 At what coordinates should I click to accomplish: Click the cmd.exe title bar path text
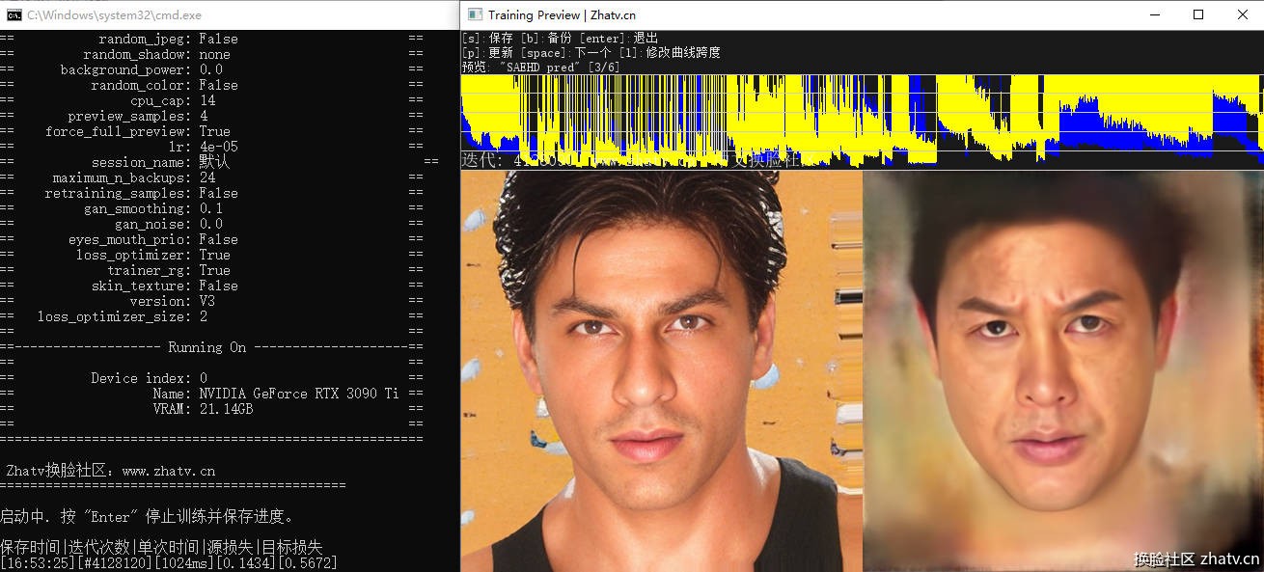pos(115,14)
